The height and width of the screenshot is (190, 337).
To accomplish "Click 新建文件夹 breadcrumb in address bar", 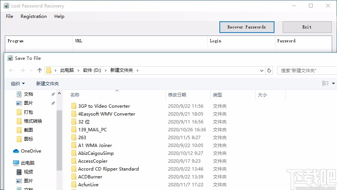I will coord(122,70).
